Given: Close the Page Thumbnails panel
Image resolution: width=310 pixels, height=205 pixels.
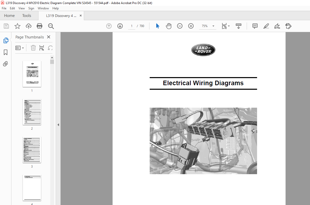Looking at the screenshot, I should (x=49, y=37).
